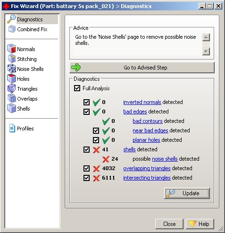Click the Profiles document icon
This screenshot has height=233, width=225.
[12, 128]
